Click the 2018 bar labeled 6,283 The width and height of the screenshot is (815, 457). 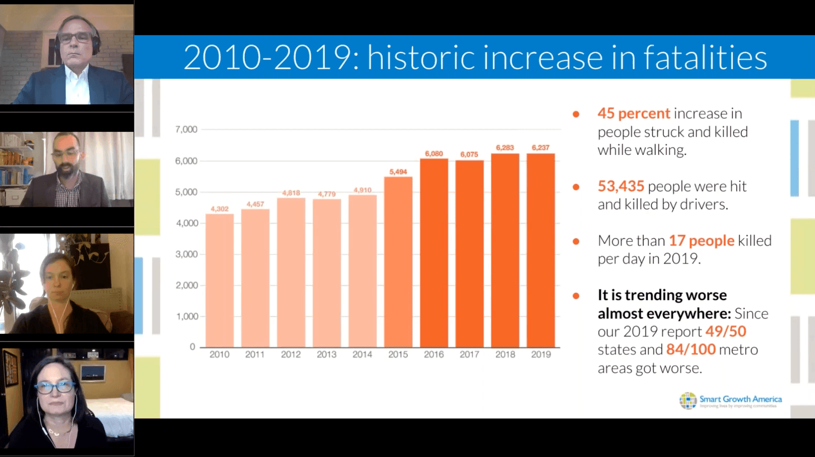[x=505, y=251]
